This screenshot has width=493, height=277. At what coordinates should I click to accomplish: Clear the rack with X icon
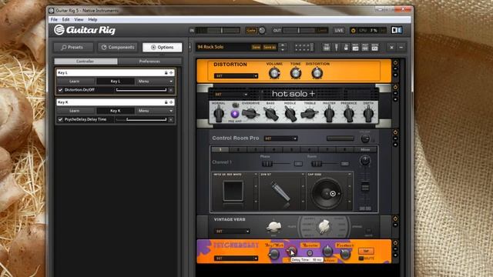391,48
